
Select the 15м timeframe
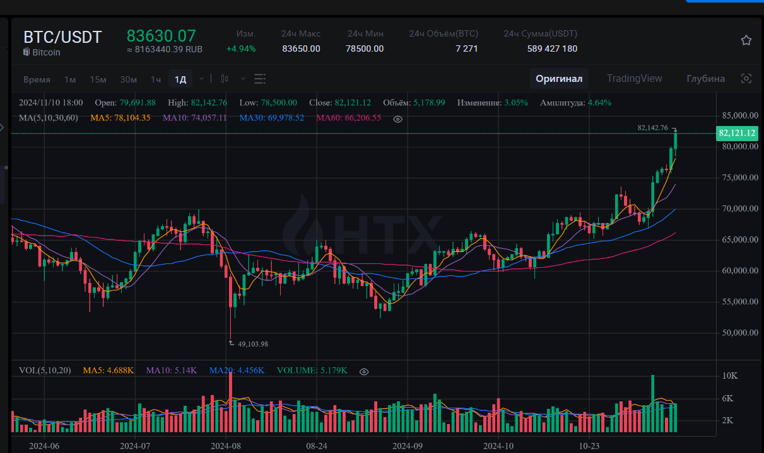tap(98, 79)
